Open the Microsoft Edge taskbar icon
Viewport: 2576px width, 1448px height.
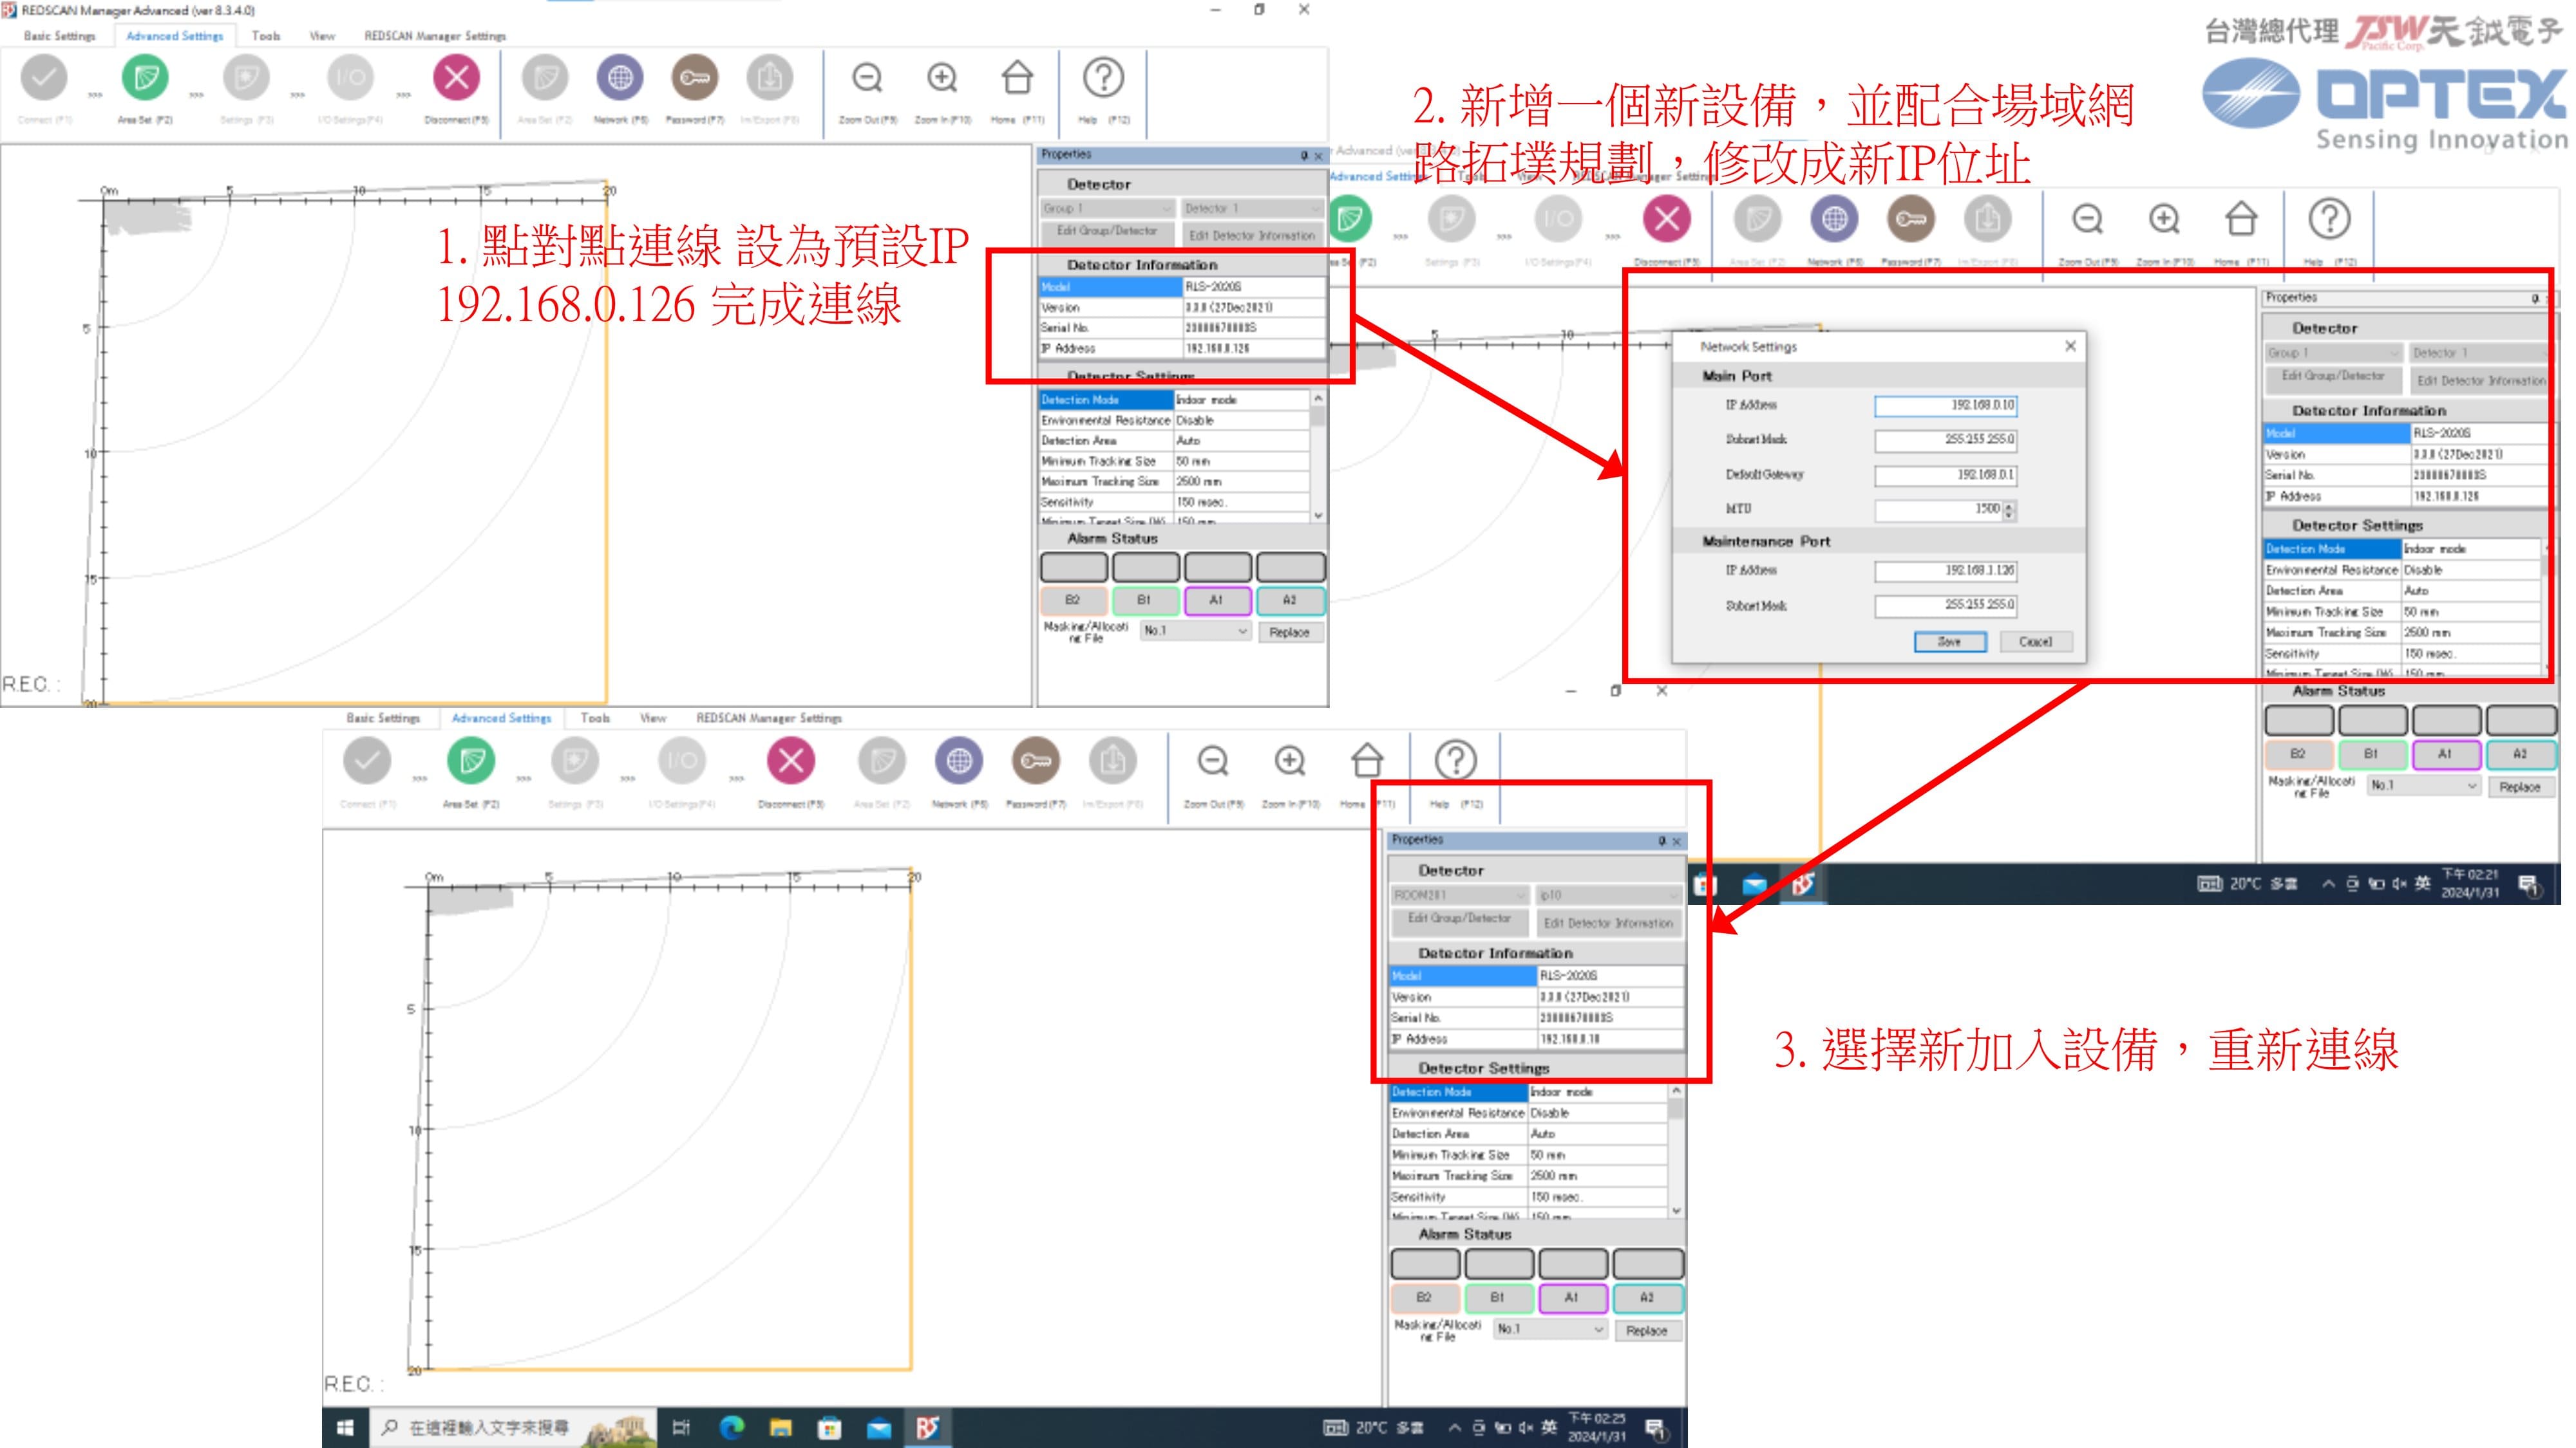point(732,1427)
